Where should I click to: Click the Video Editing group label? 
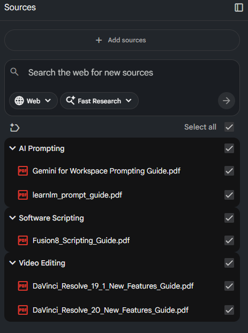click(x=42, y=263)
